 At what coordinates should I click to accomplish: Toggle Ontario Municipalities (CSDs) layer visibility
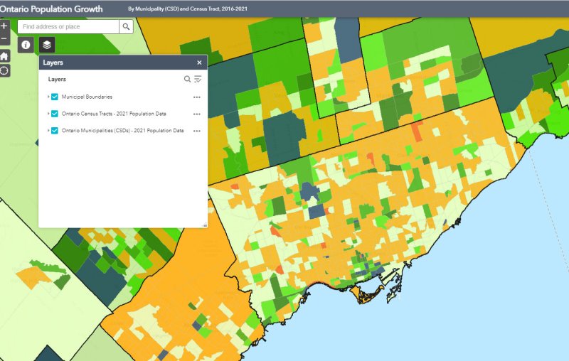click(55, 131)
